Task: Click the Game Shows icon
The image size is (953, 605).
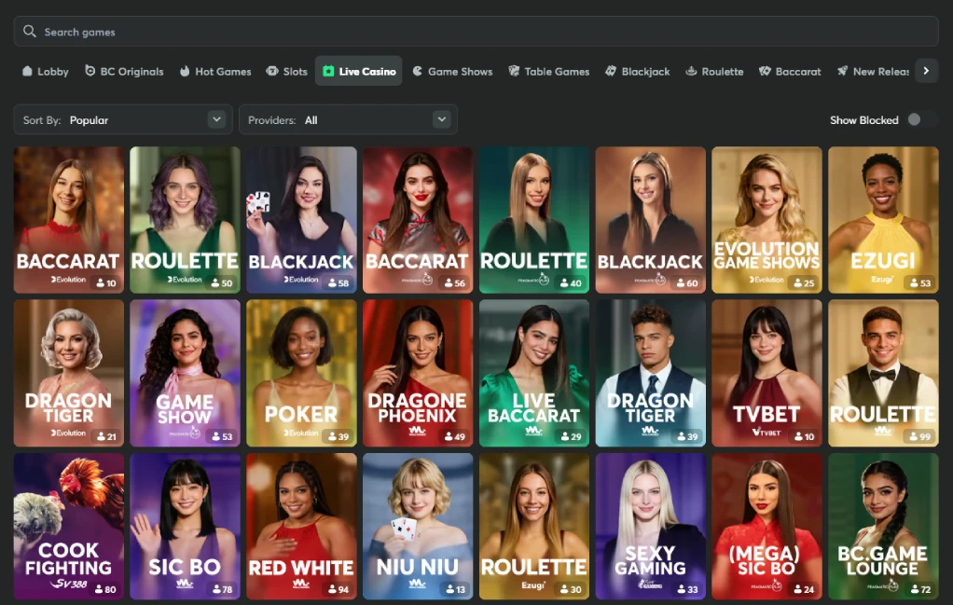Action: [418, 71]
